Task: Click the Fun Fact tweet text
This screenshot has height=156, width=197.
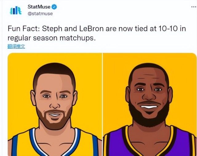Action: tap(97, 33)
